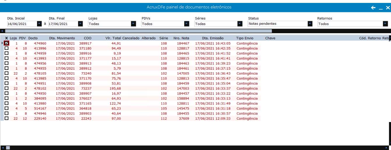Expand the Retornos dropdown

[x=385, y=24]
